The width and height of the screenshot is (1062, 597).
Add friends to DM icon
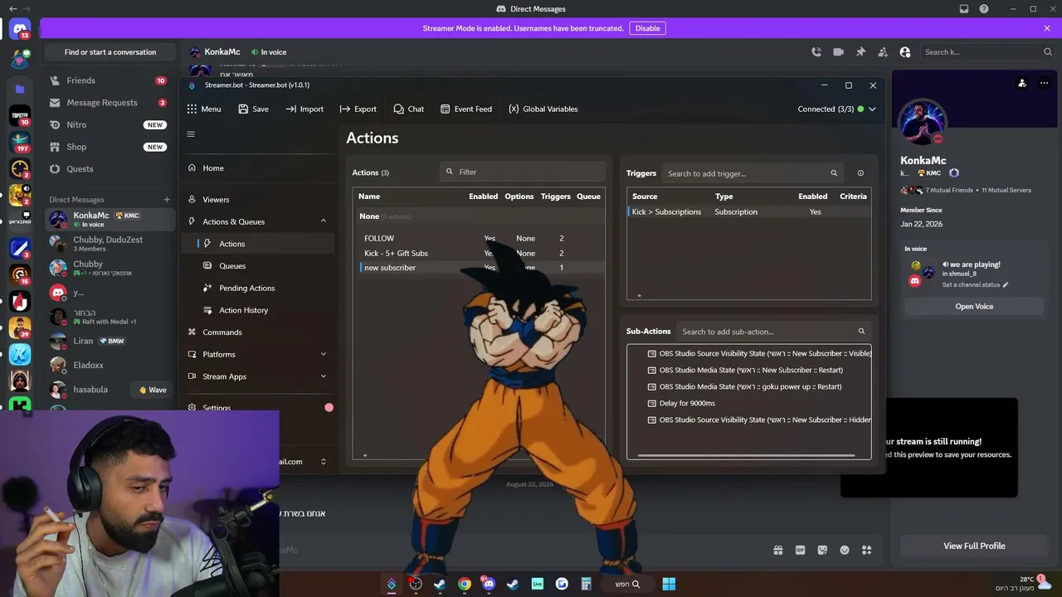tap(883, 52)
